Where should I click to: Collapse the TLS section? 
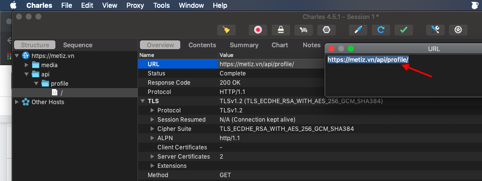[142, 101]
